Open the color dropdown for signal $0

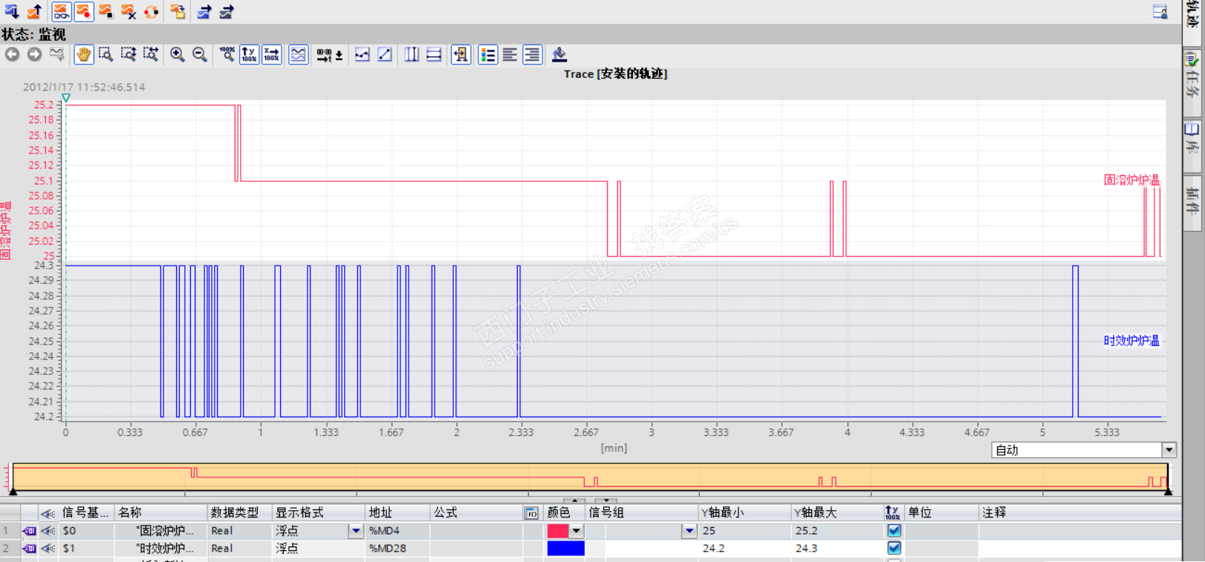tap(576, 531)
